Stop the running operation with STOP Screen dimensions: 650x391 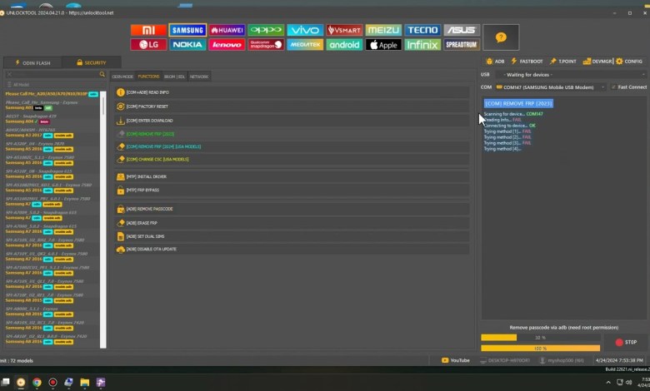pyautogui.click(x=626, y=342)
